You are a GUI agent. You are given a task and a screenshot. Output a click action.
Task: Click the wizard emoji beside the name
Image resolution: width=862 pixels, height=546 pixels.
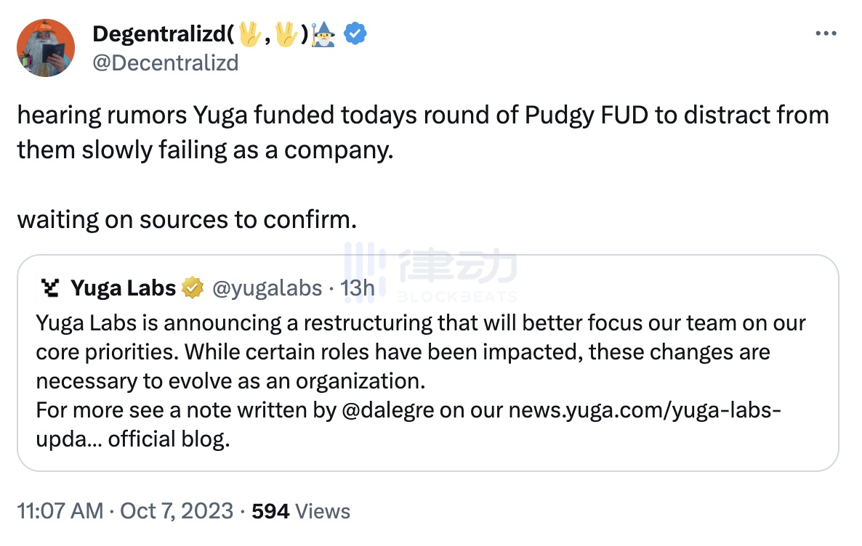[324, 33]
